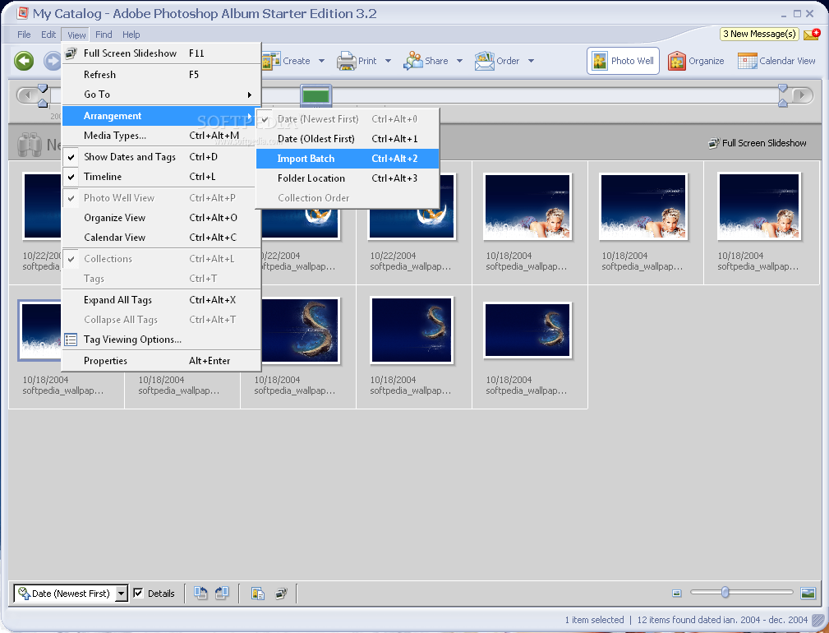Screen dimensions: 829x633
Task: Open Properties from the View menu
Action: tap(162, 361)
